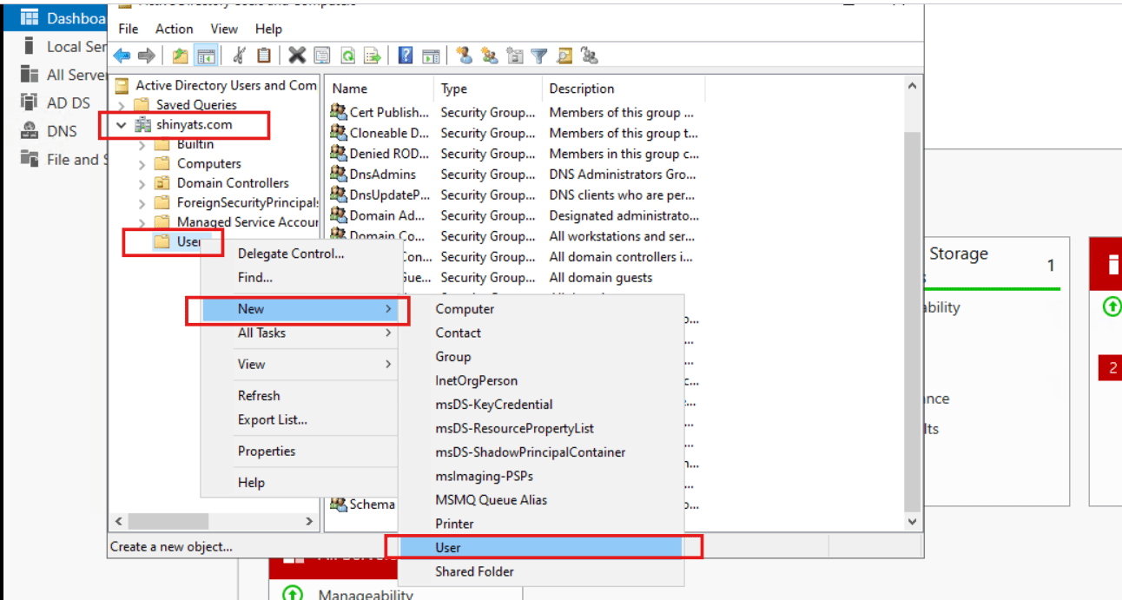This screenshot has height=600, width=1122.
Task: Click the Up One Level folder icon
Action: (180, 56)
